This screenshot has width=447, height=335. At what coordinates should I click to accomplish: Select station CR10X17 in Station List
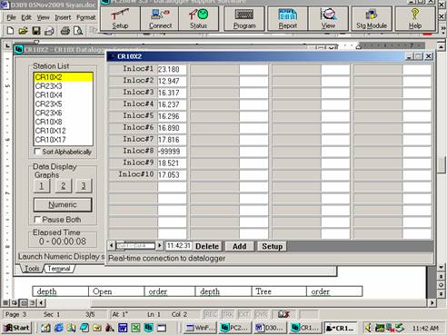(x=63, y=140)
